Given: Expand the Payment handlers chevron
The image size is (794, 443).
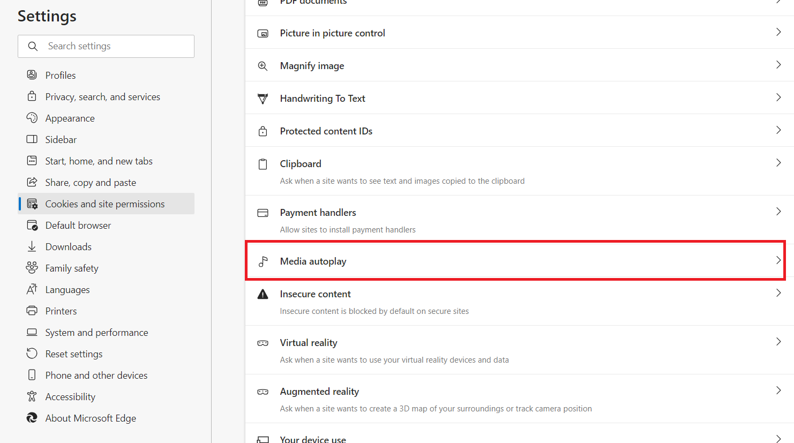Looking at the screenshot, I should click(778, 212).
